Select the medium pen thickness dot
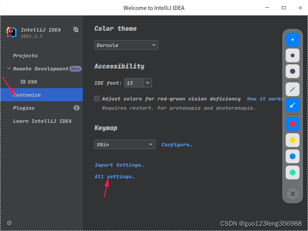 (293, 55)
